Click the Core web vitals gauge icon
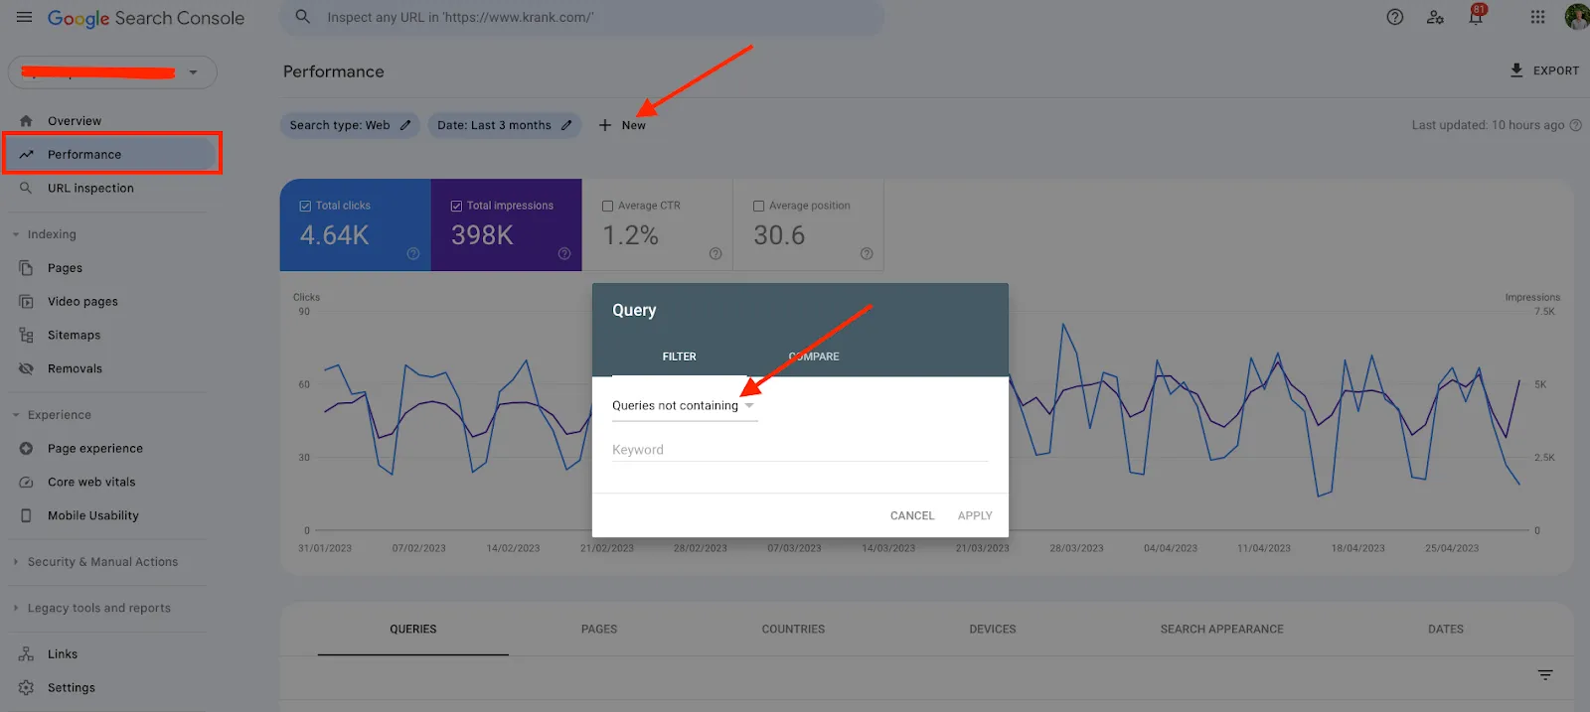This screenshot has width=1590, height=712. coord(26,483)
